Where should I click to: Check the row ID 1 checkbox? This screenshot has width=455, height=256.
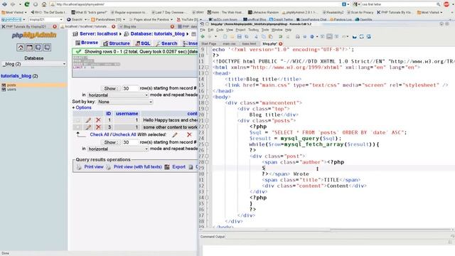(77, 120)
